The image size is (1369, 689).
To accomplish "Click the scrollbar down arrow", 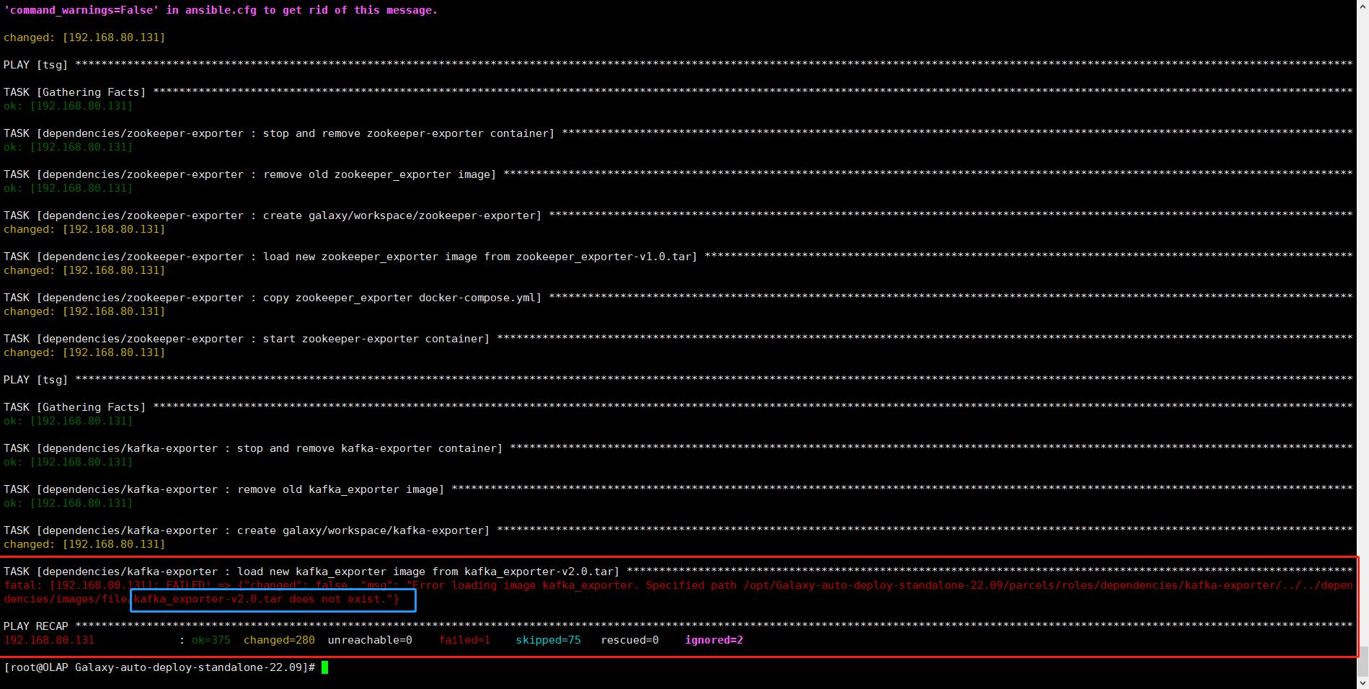I will point(1363,683).
